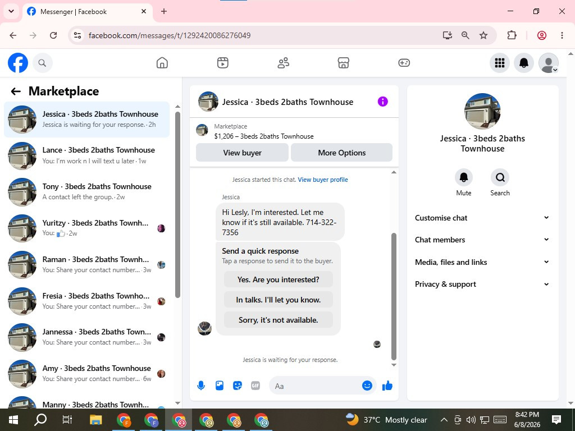575x431 pixels.
Task: Click the townhouse thumbnail in chat header
Action: pyautogui.click(x=208, y=102)
